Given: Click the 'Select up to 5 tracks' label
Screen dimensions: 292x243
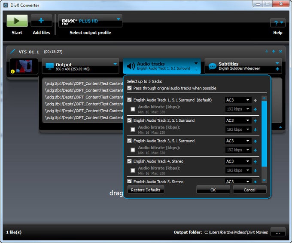Looking at the screenshot, I should coord(144,81).
